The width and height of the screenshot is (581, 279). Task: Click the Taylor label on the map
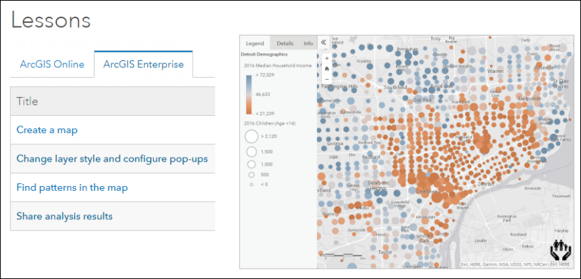385,252
